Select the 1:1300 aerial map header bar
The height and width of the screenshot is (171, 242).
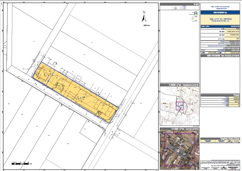click(179, 129)
